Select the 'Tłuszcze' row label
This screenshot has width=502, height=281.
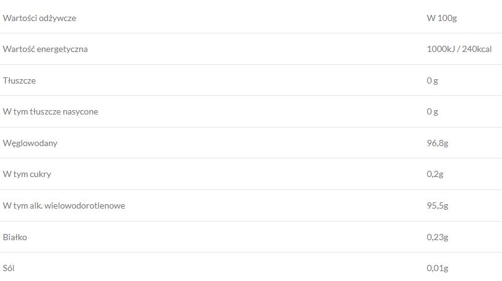(x=19, y=80)
